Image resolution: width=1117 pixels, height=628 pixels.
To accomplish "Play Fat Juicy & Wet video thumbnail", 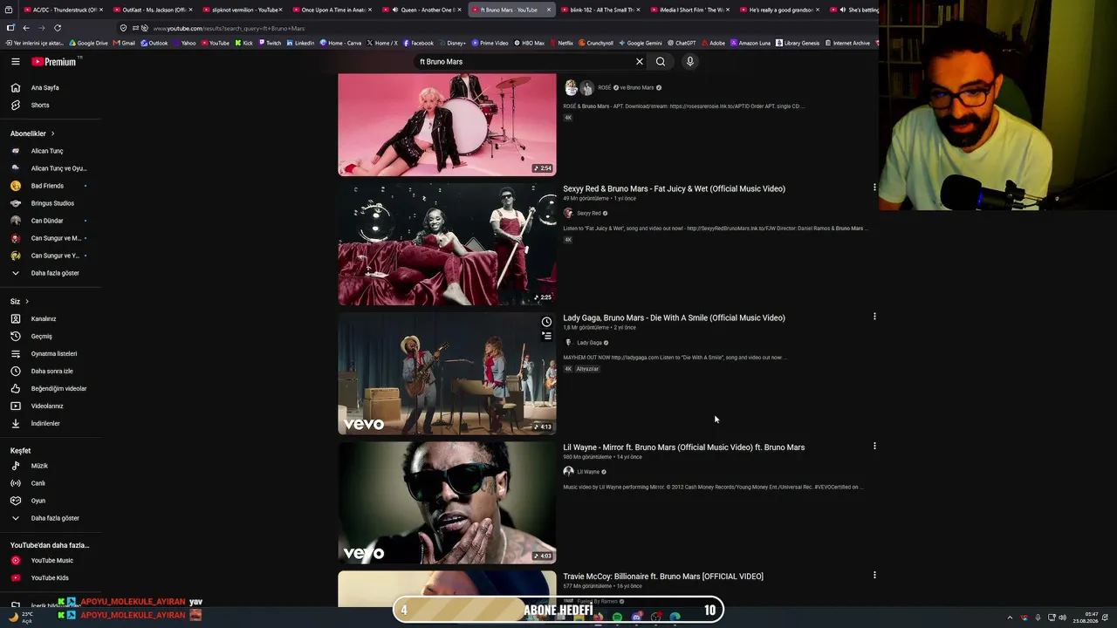I will pyautogui.click(x=447, y=244).
